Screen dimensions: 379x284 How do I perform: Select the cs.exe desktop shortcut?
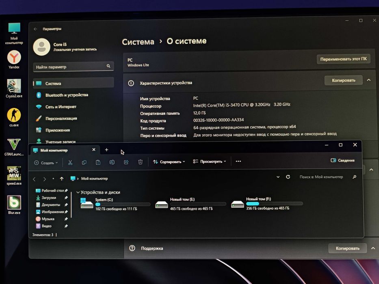coord(14,117)
